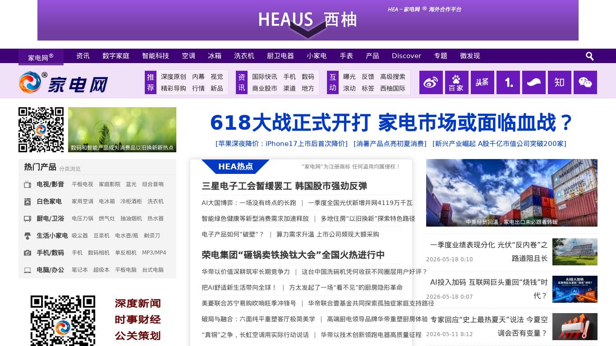Open AI大国博弈 article link
Image resolution: width=616 pixels, height=346 pixels.
point(249,203)
